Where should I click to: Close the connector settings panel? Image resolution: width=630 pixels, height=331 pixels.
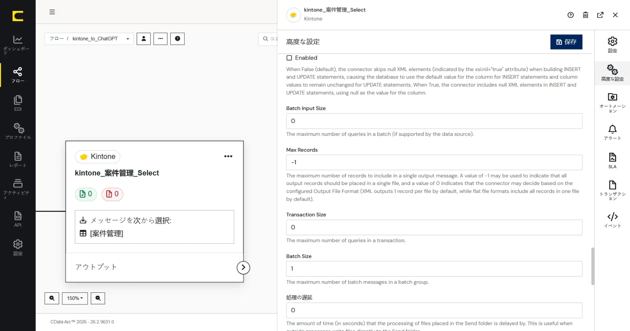pyautogui.click(x=615, y=15)
